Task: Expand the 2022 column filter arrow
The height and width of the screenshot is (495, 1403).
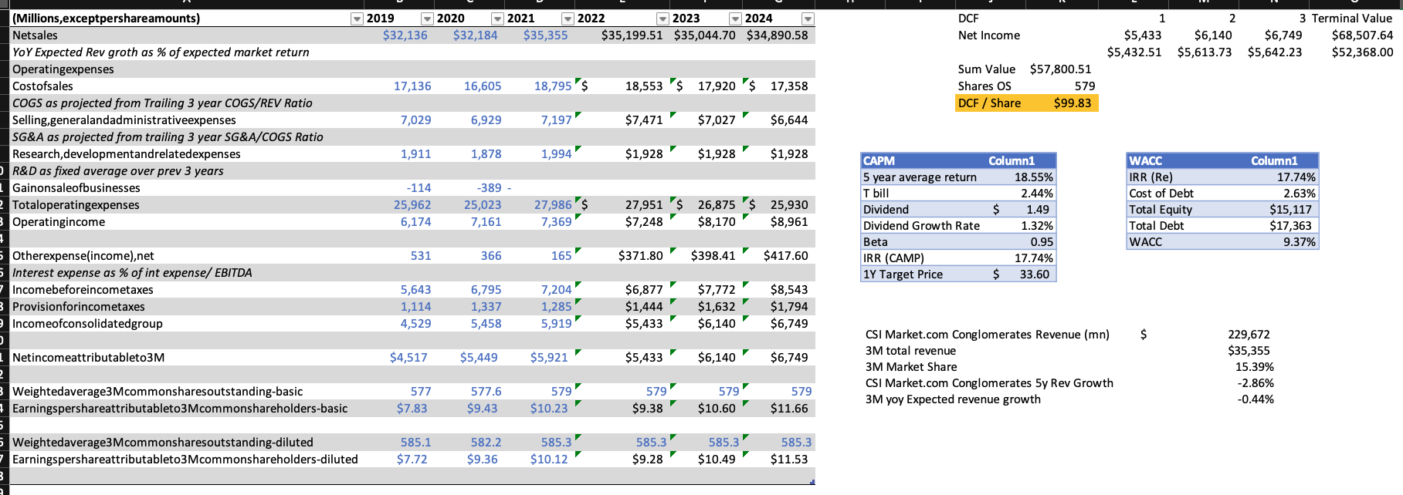Action: pyautogui.click(x=662, y=19)
